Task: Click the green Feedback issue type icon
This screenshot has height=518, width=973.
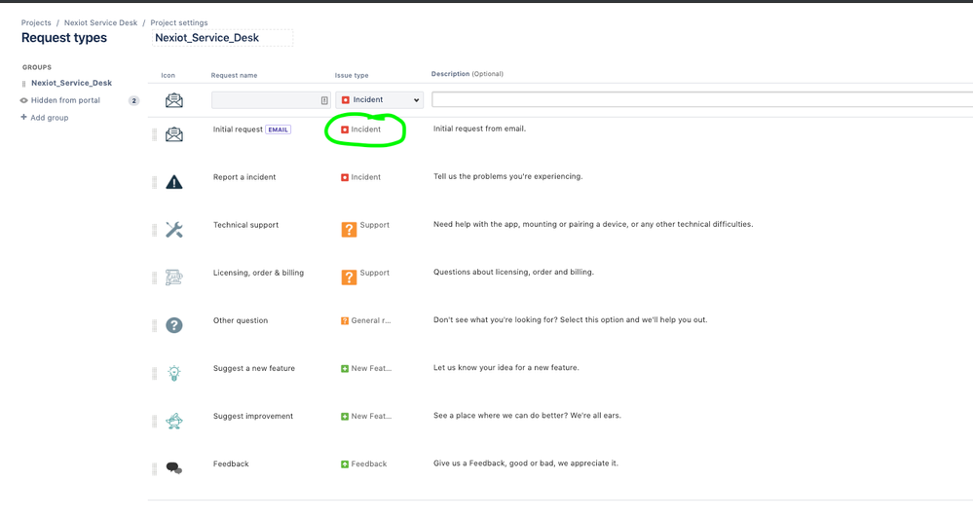Action: point(345,464)
